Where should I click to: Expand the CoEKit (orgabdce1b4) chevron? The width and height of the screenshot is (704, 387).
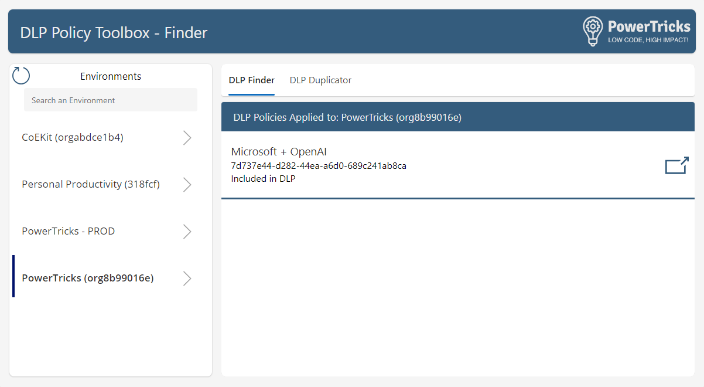187,138
